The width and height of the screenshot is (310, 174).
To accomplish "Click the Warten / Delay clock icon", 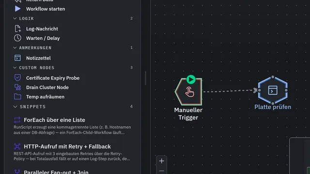I will click(17, 38).
